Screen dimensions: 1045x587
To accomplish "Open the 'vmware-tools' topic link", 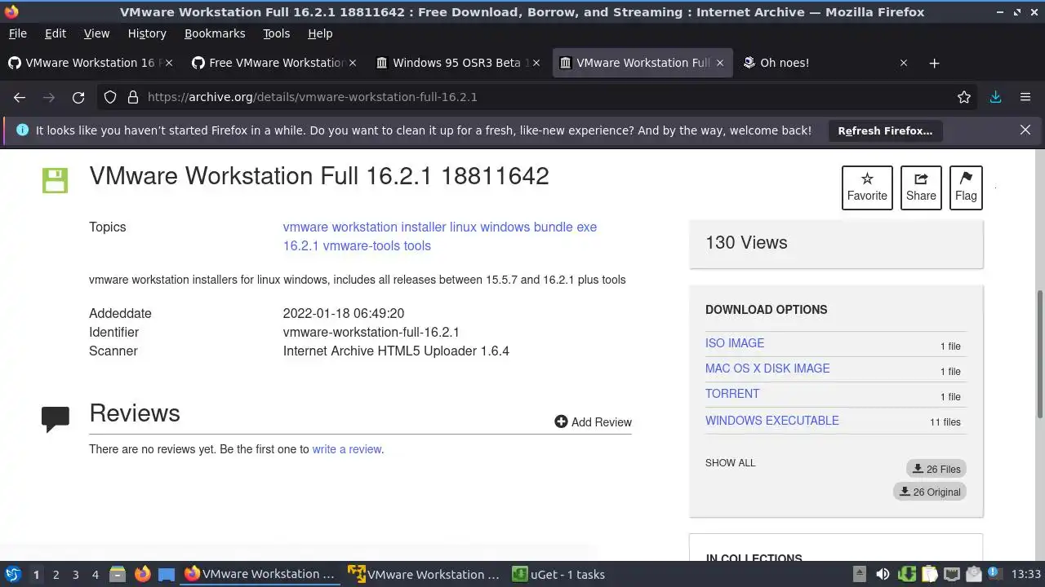I will tap(361, 245).
